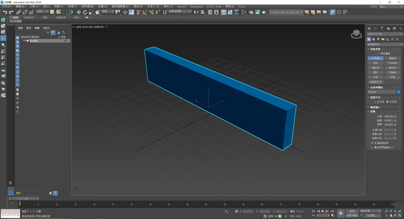Open the 标准基本体 category dropdown
The height and width of the screenshot is (219, 404).
[385, 44]
